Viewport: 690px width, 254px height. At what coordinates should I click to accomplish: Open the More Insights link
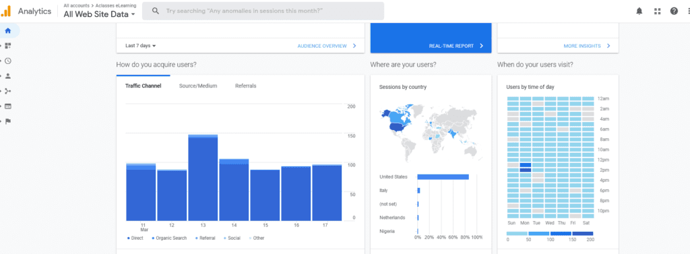coord(582,46)
